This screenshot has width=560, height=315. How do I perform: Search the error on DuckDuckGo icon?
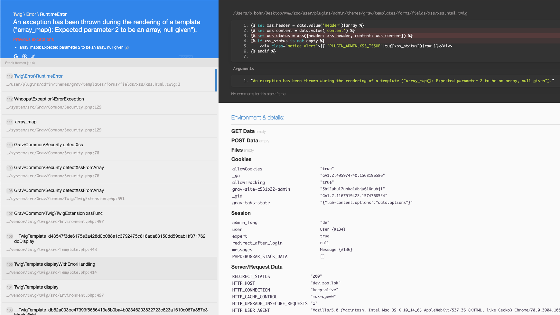(x=24, y=56)
